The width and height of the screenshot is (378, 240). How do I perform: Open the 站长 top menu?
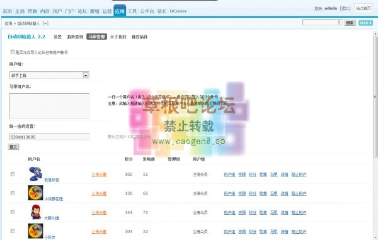coord(162,11)
